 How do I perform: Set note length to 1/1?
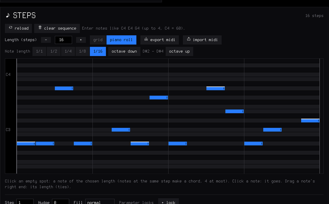[39, 52]
